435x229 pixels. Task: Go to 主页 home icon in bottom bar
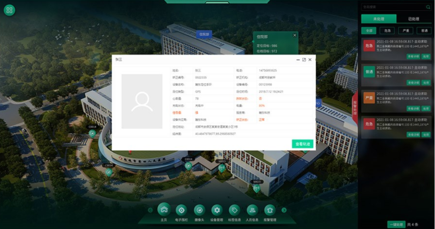click(164, 210)
